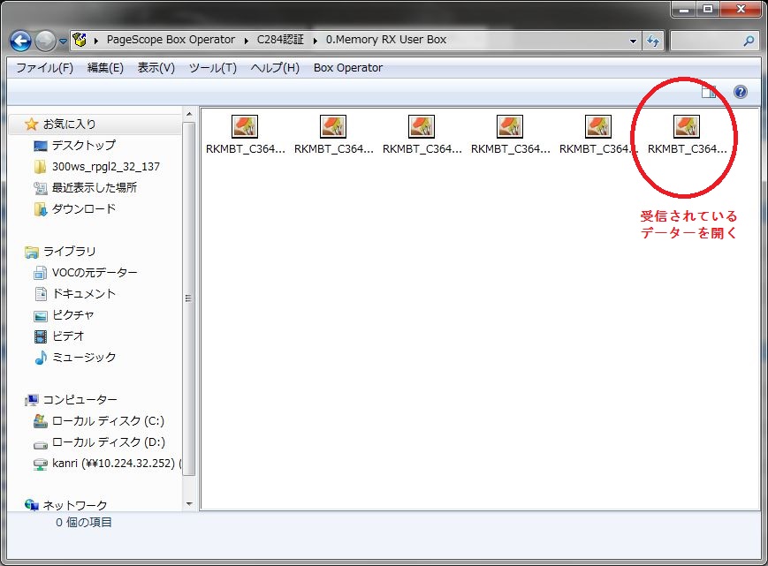Click the refresh button beside address bar
This screenshot has width=768, height=566.
pos(653,41)
